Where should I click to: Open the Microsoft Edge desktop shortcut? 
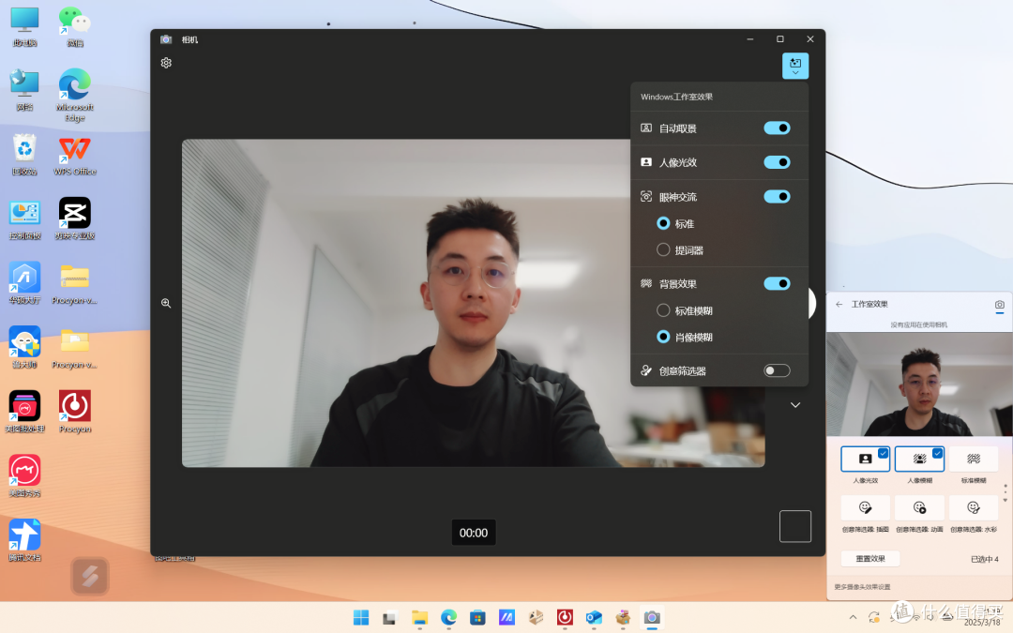click(75, 95)
